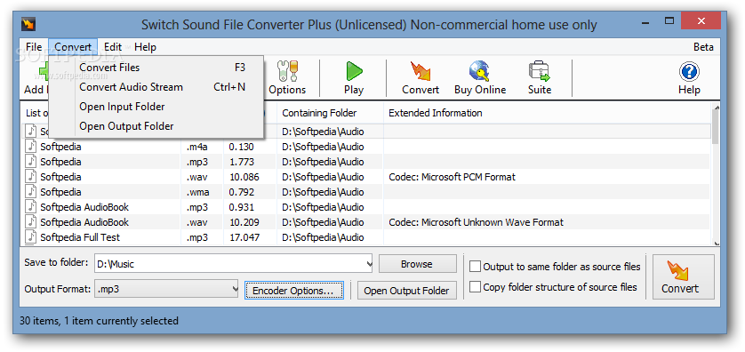
Task: Click the Encoder Options... button
Action: [293, 291]
